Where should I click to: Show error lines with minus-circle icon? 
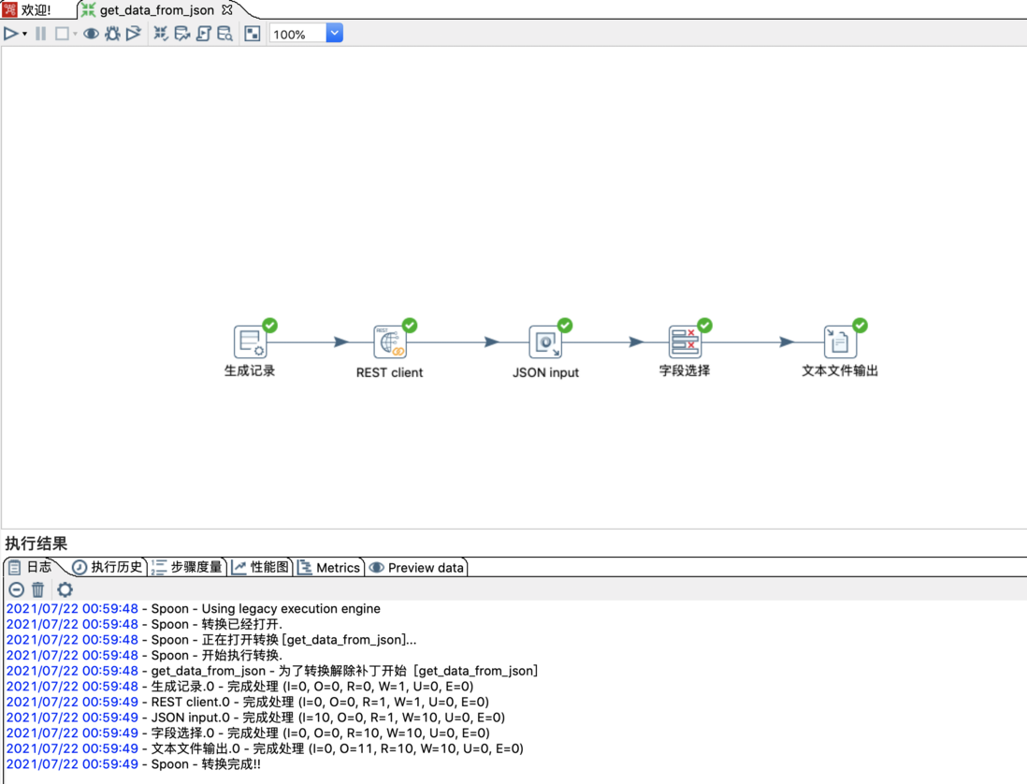17,589
